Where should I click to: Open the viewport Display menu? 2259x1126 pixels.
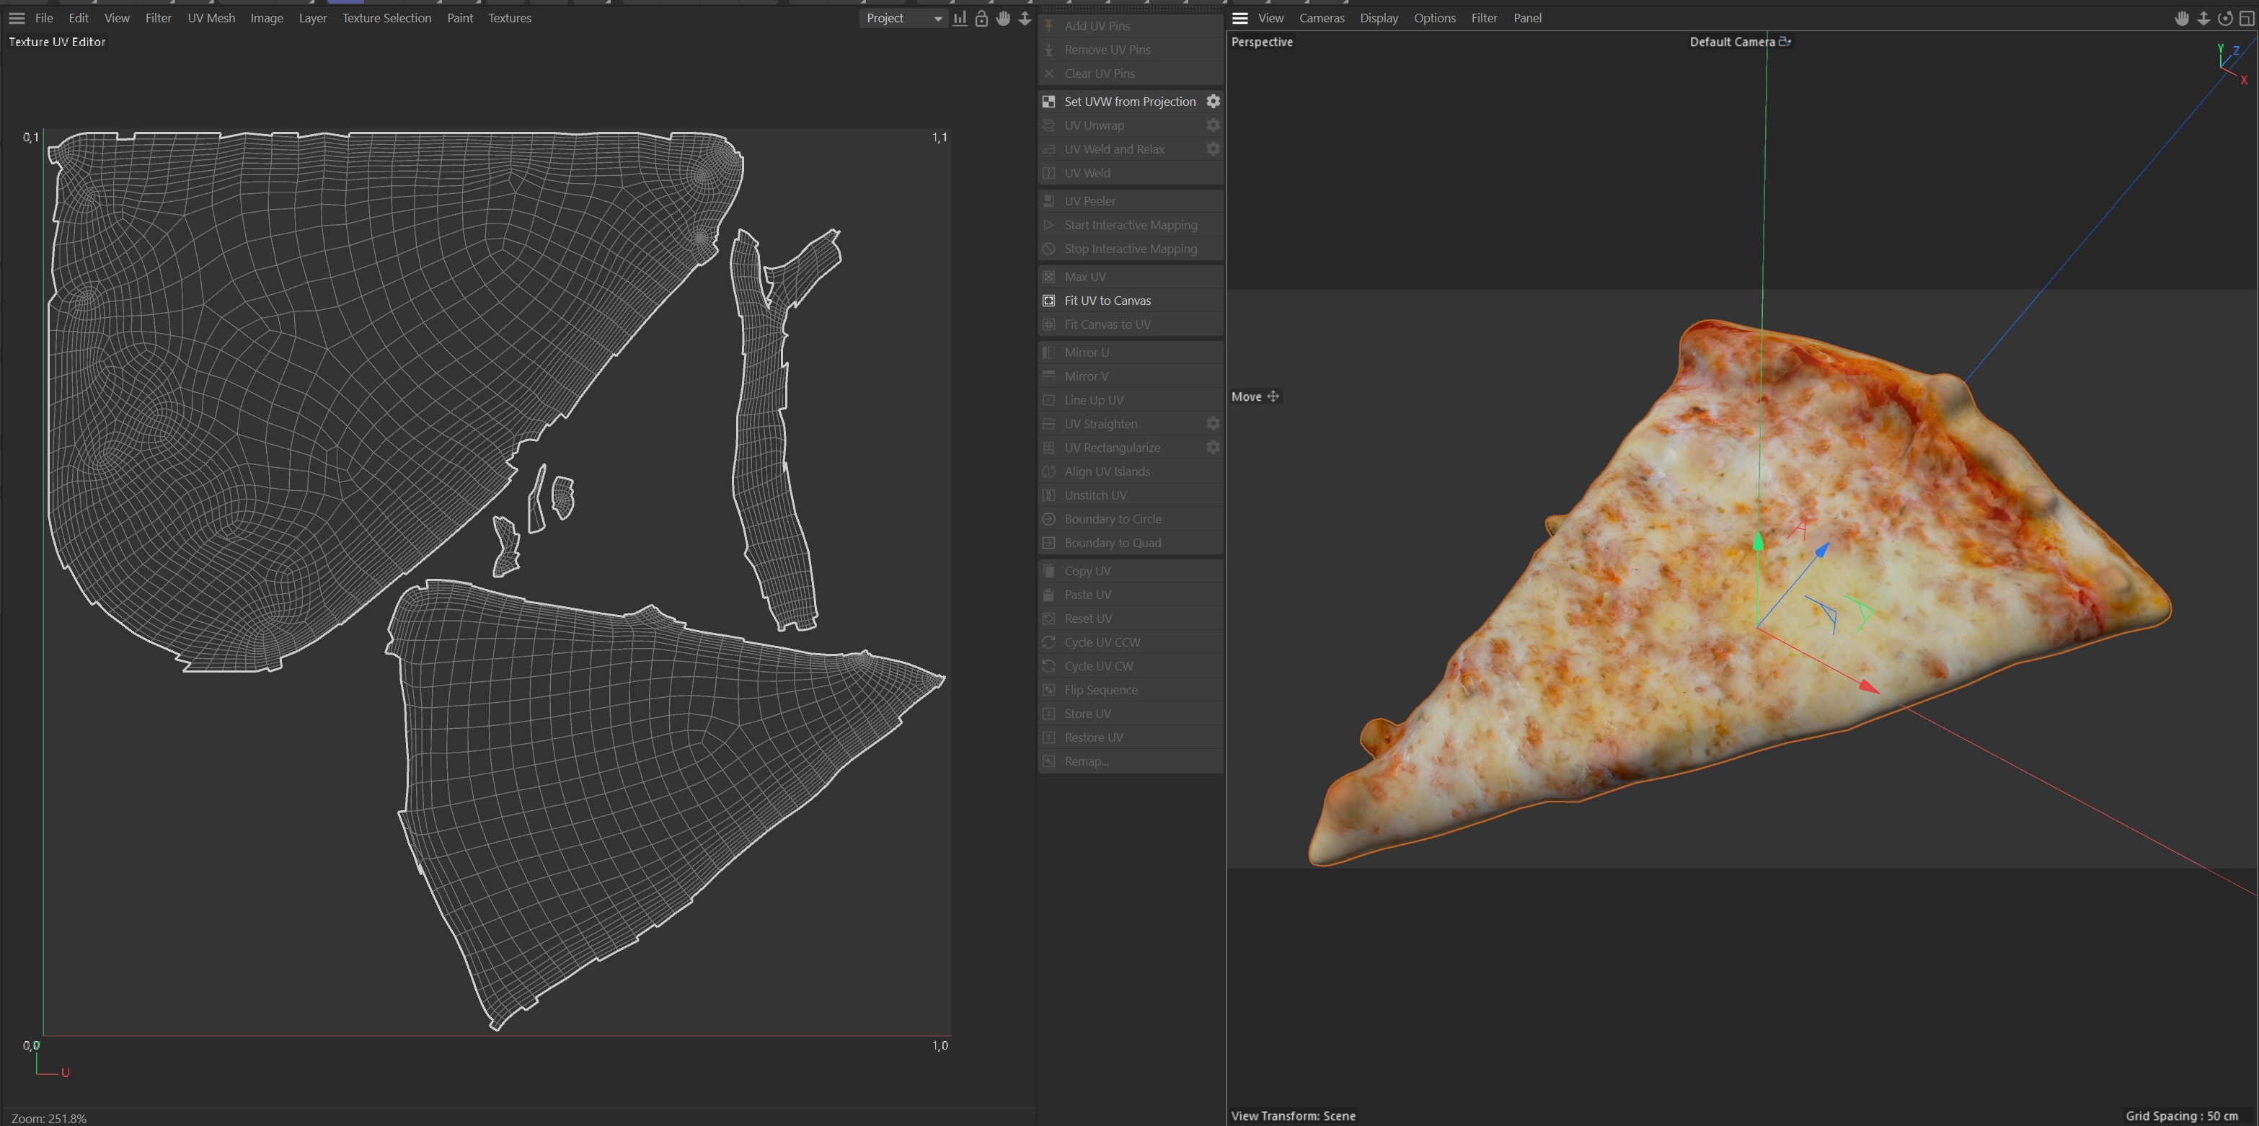pyautogui.click(x=1379, y=19)
